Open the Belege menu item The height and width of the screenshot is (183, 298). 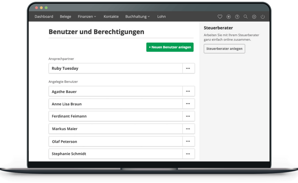click(x=65, y=17)
